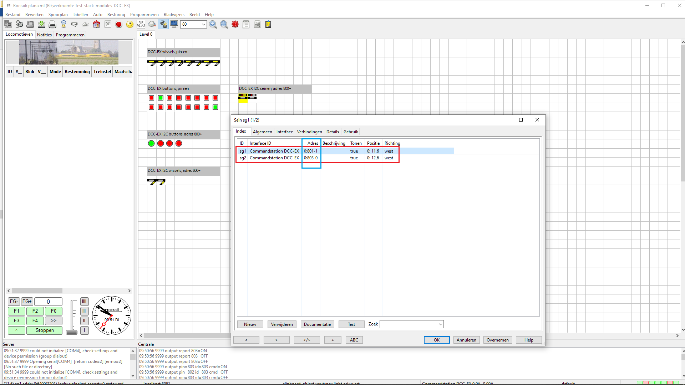Expand the Zoek combo box
The image size is (685, 385).
[441, 324]
